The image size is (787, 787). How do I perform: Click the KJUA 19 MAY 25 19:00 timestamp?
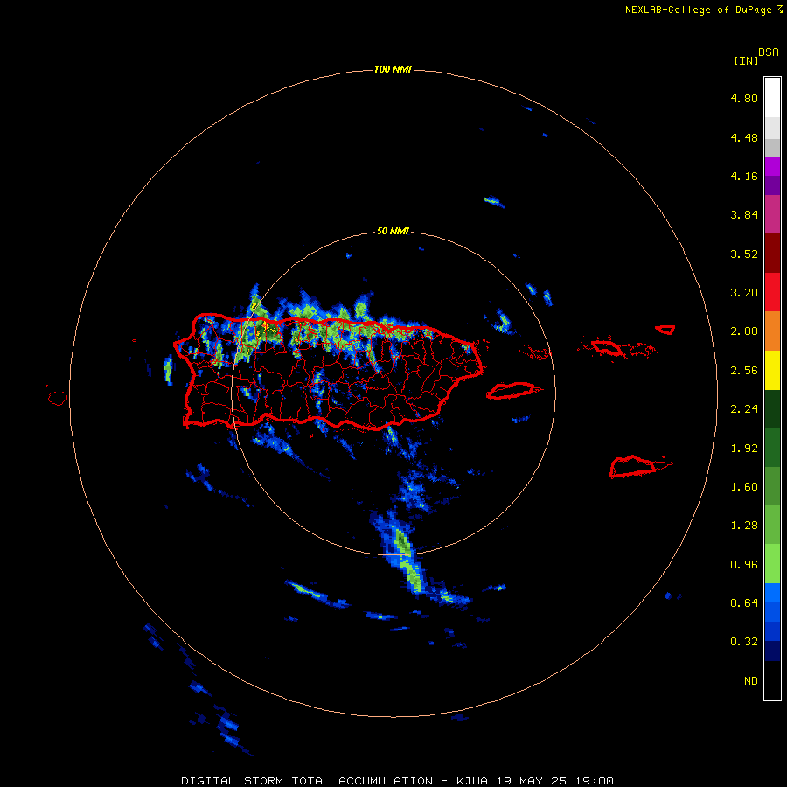click(x=535, y=781)
